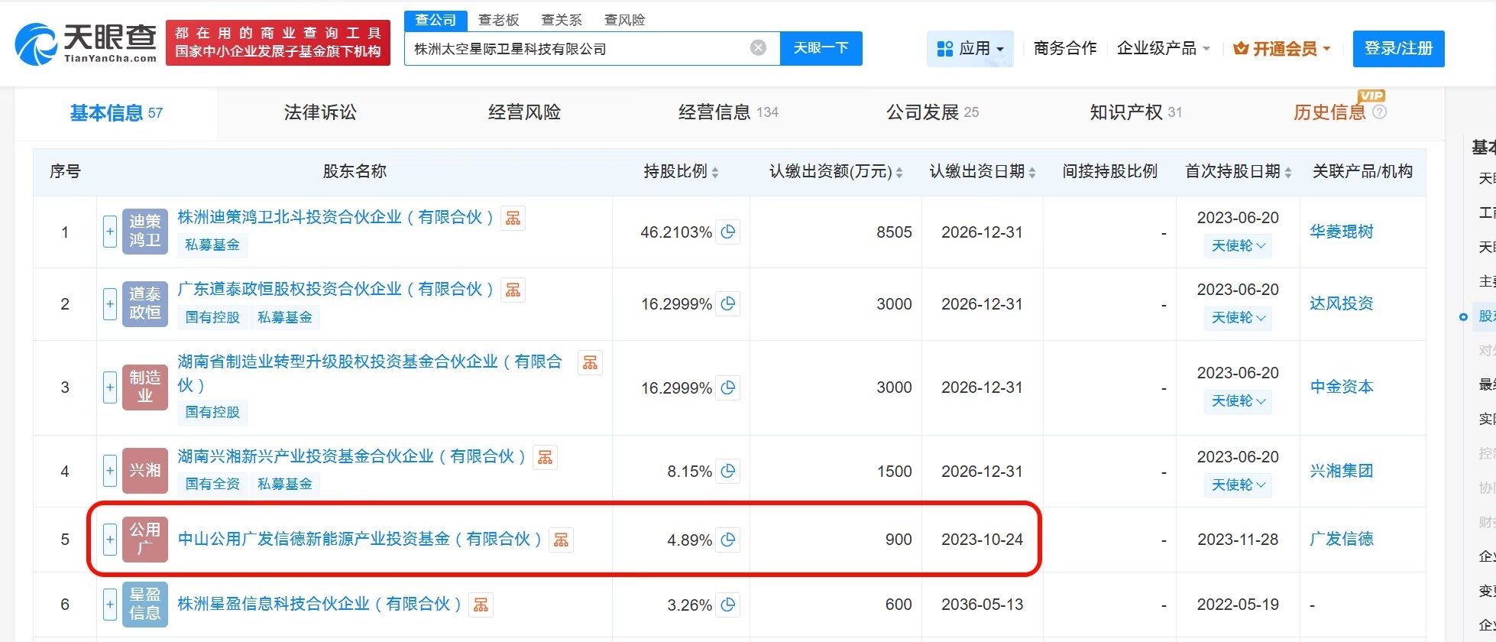Switch to the 查风险 search tab
1496x642 pixels.
[624, 20]
